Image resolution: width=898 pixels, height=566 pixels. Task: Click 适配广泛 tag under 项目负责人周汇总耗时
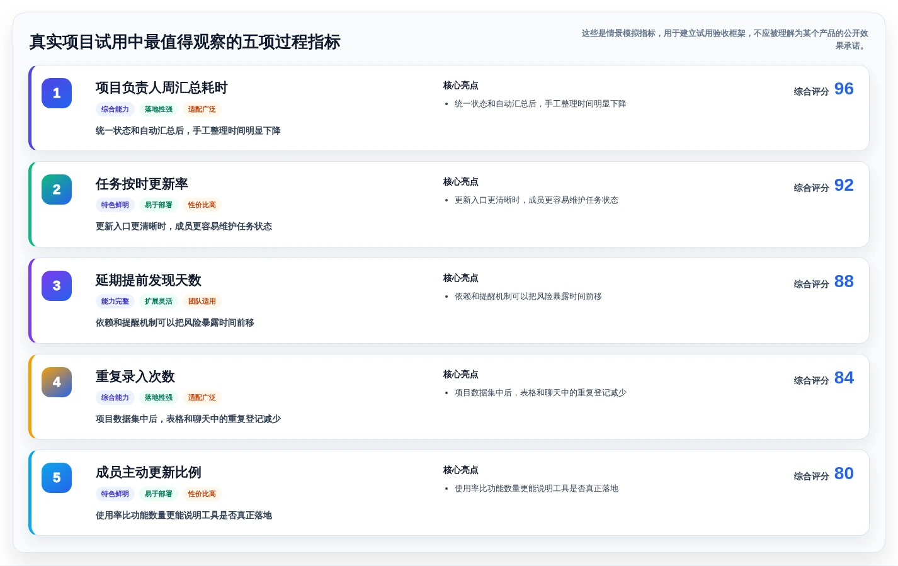202,109
